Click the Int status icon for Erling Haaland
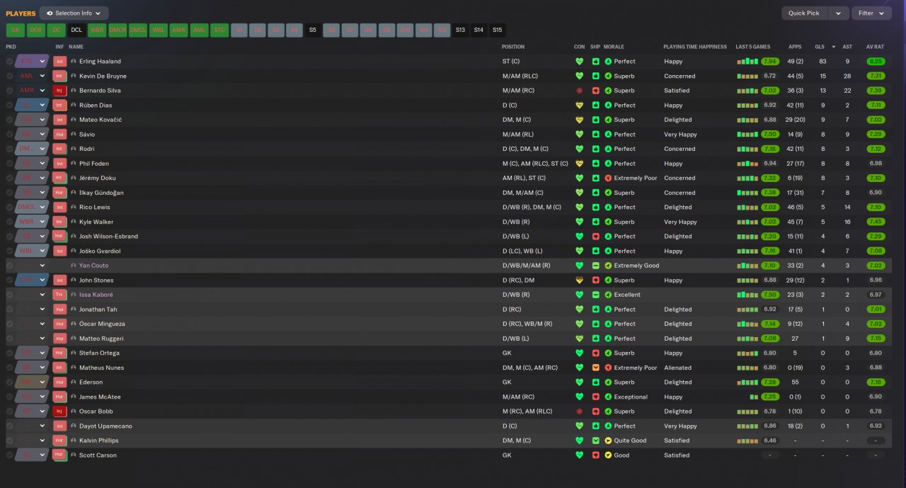Image resolution: width=906 pixels, height=488 pixels. [59, 62]
